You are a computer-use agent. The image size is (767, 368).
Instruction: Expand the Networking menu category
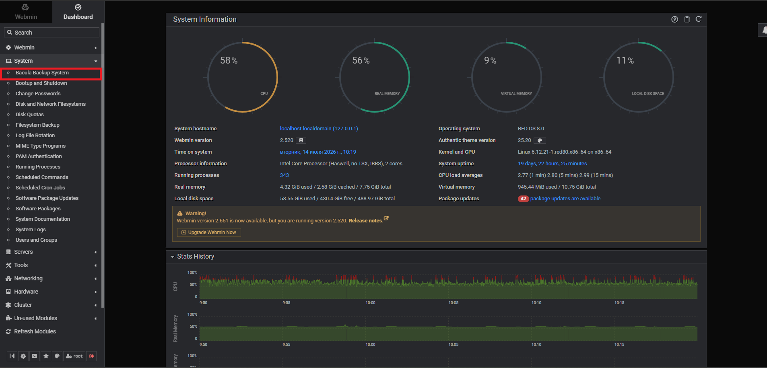(51, 278)
